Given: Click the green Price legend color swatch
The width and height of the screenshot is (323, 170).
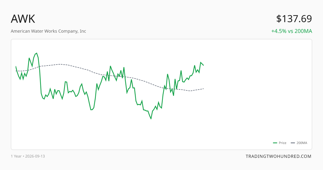Looking at the screenshot, I should click(x=275, y=143).
